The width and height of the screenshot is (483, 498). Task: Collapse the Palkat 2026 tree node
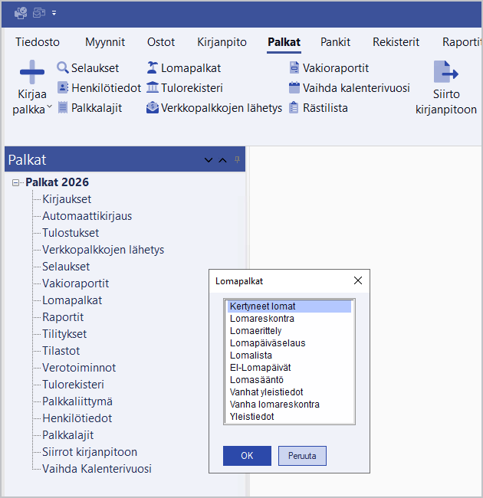click(x=16, y=182)
